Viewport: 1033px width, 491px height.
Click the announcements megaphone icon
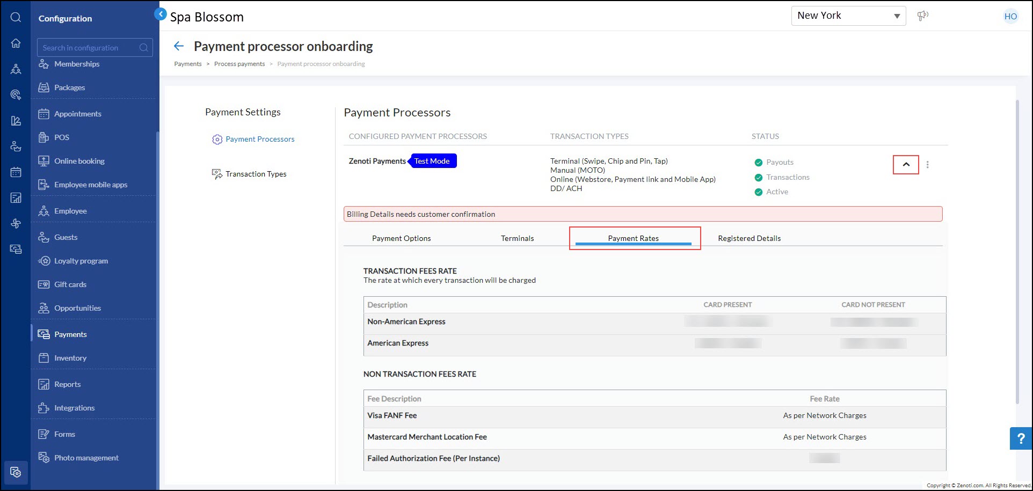(x=922, y=16)
